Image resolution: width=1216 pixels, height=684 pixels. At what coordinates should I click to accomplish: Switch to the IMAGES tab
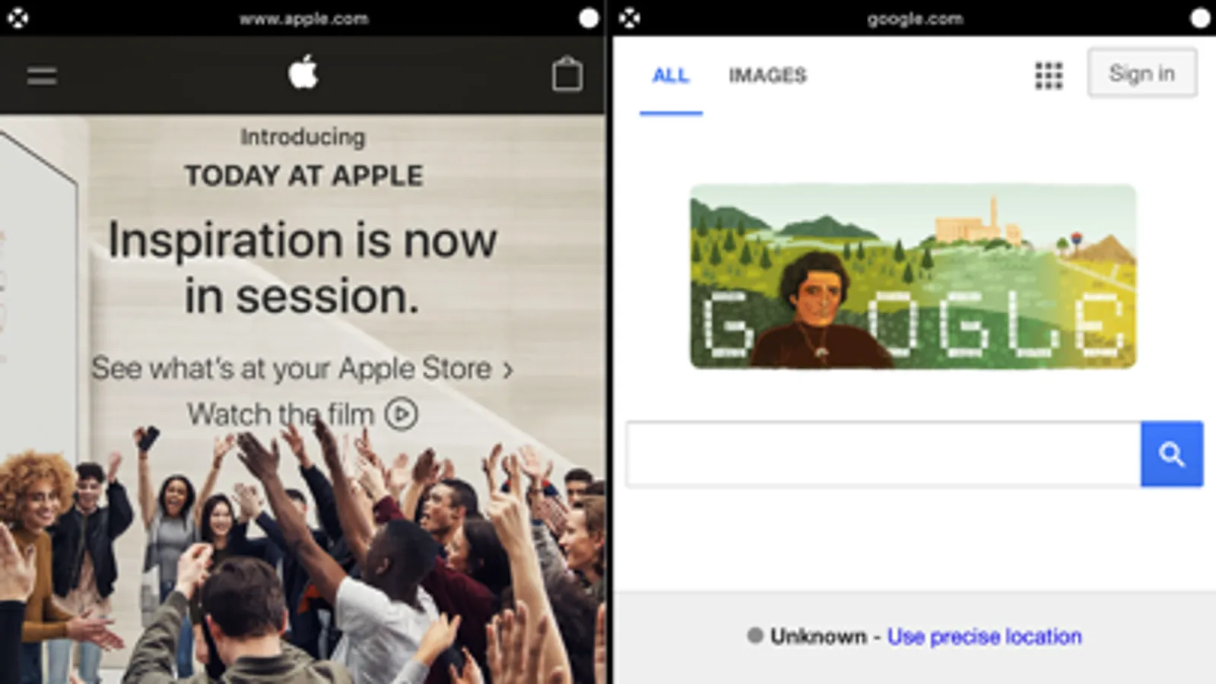tap(767, 75)
